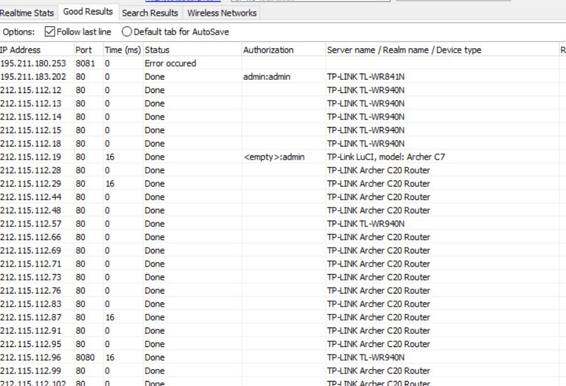This screenshot has width=566, height=386.
Task: Select IP address 212.115.112.14
Action: pos(31,117)
